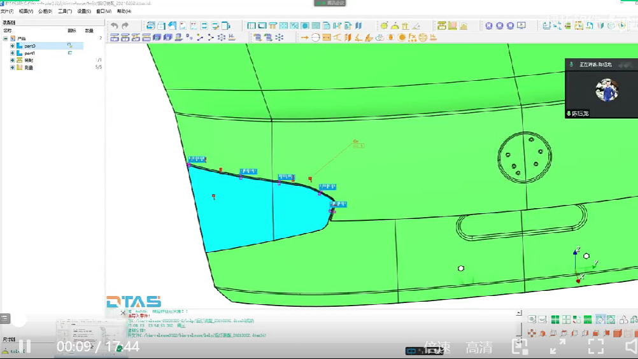Expand the 装配 tree node

point(12,60)
